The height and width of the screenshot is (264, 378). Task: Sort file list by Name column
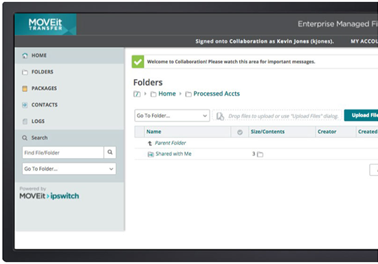point(154,131)
